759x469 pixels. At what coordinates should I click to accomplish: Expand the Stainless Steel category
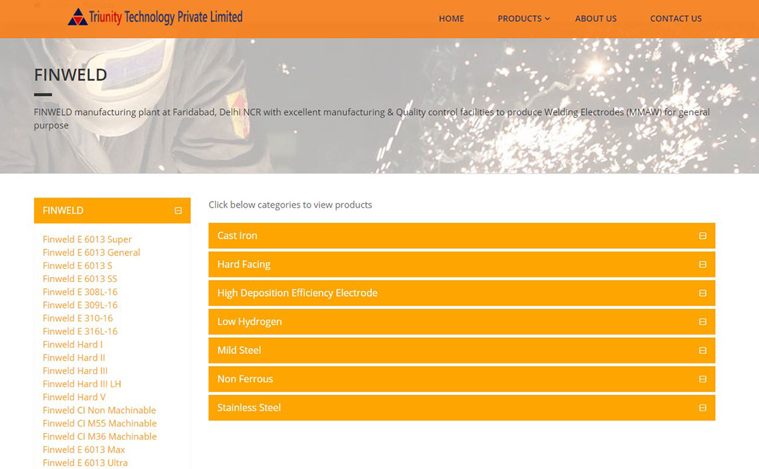tap(461, 408)
